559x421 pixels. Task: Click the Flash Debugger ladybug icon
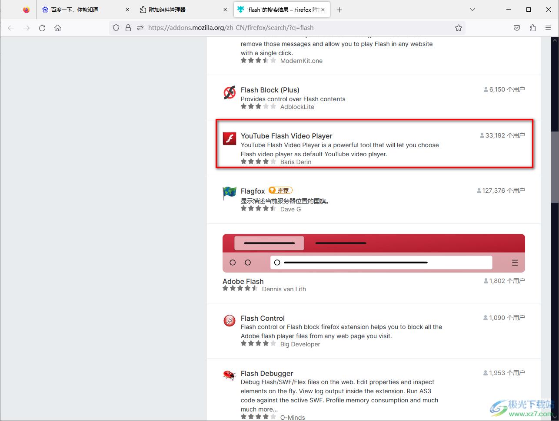tap(230, 375)
